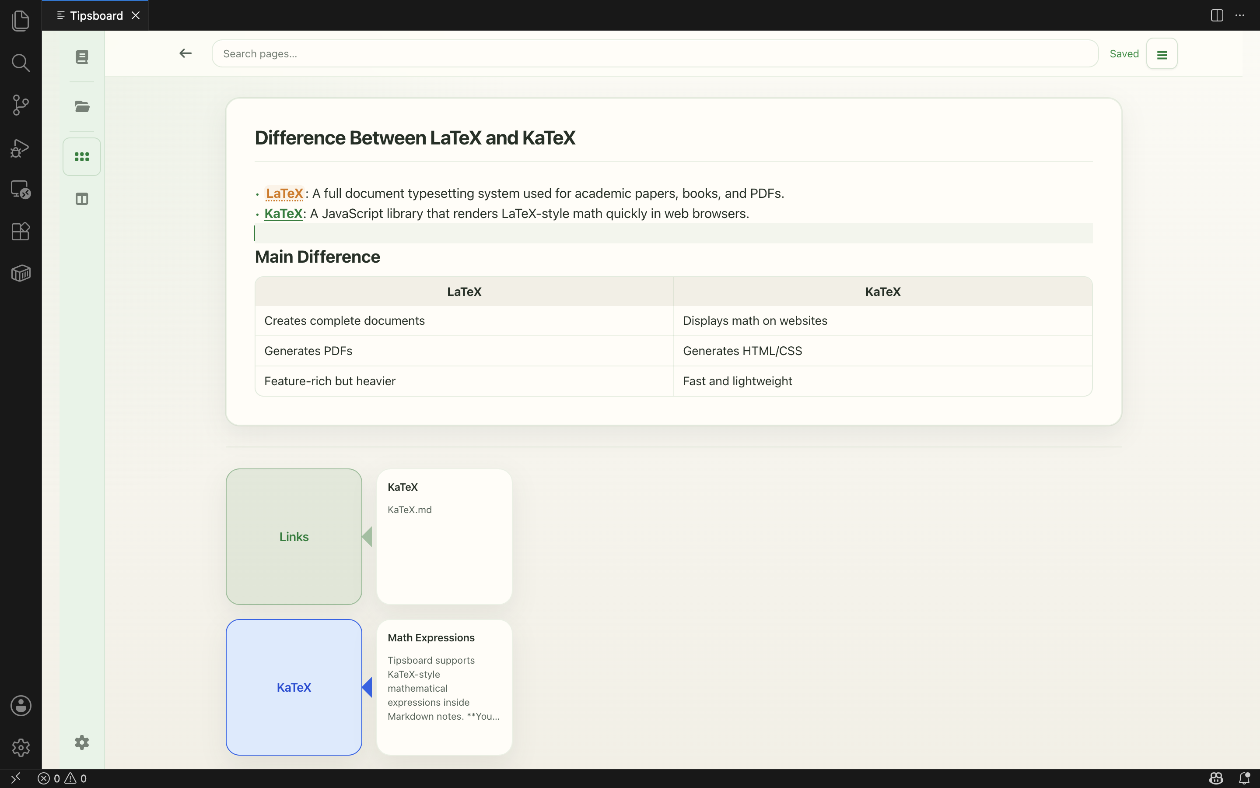Image resolution: width=1260 pixels, height=788 pixels.
Task: Follow the green KaTeX link in the bullet
Action: [283, 214]
